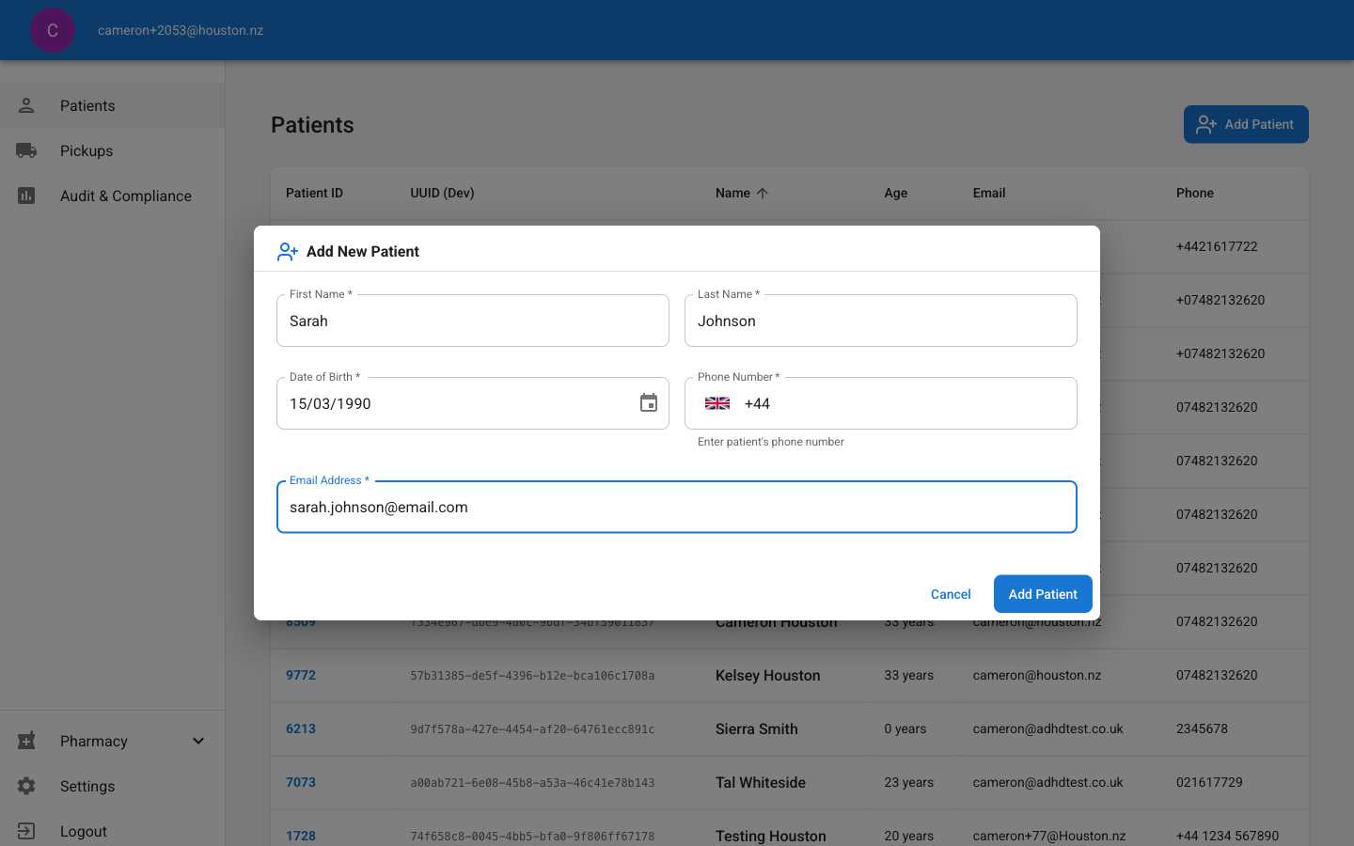
Task: Select the Tal Whiteside name cell
Action: pos(761,782)
